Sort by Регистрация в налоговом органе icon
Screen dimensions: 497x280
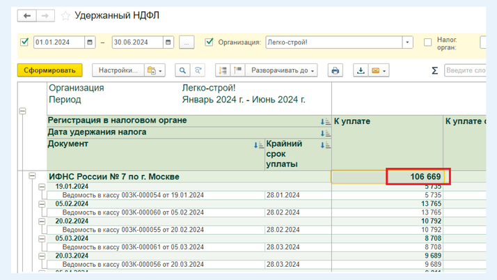(325, 121)
